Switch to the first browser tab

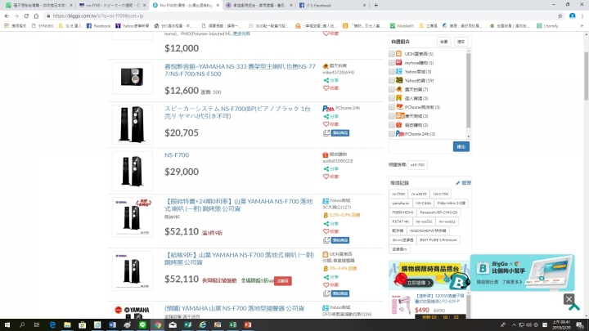pos(38,5)
